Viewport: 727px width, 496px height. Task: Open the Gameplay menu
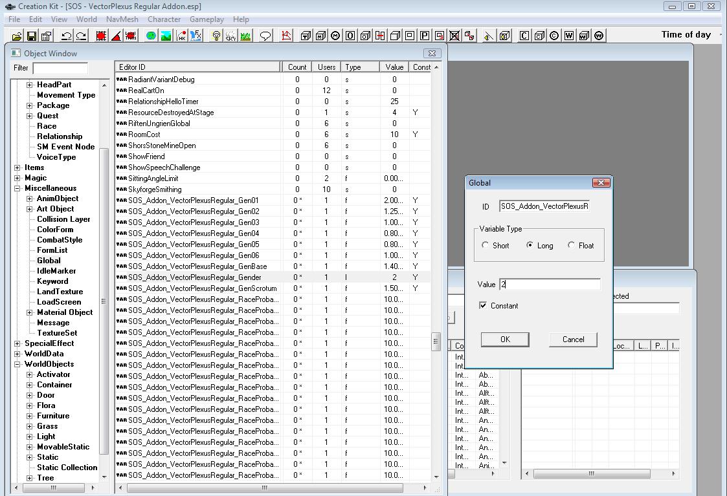(x=207, y=19)
